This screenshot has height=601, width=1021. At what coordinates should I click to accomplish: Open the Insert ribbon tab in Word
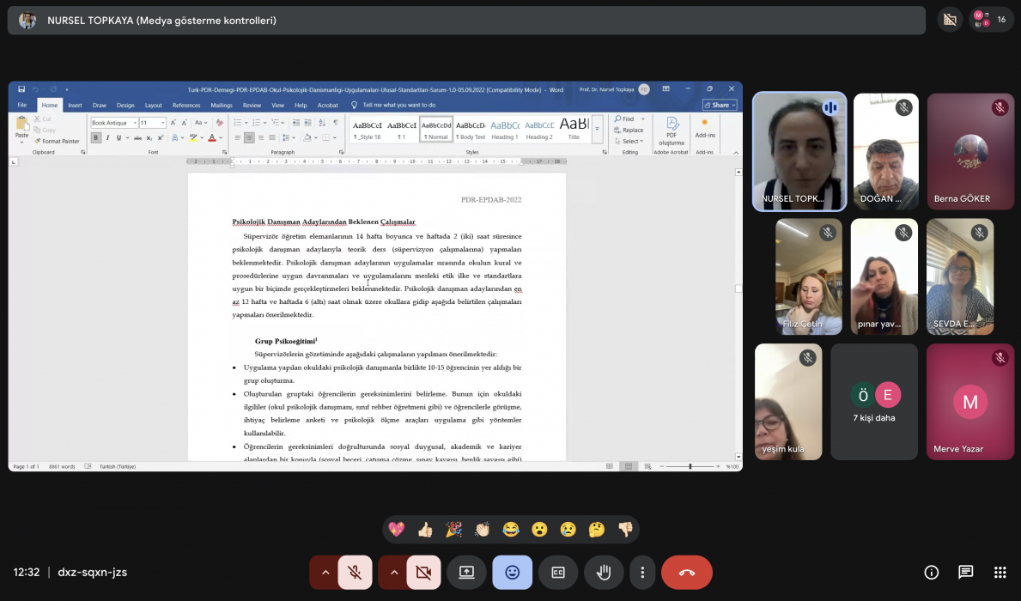click(x=76, y=105)
